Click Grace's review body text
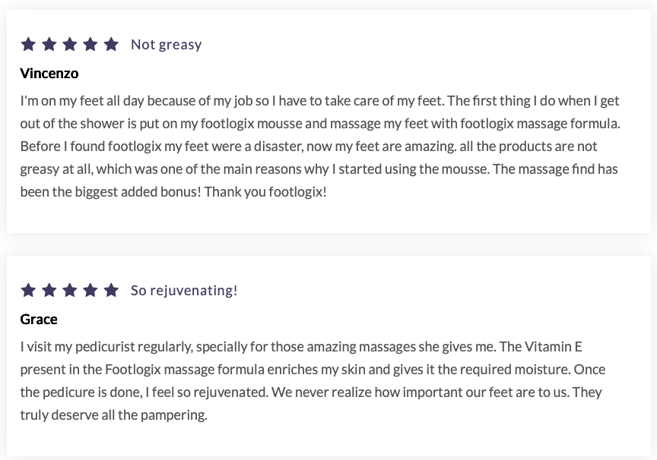 point(312,381)
